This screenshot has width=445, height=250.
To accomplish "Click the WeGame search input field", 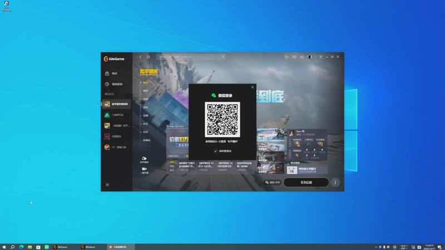I will [191, 57].
